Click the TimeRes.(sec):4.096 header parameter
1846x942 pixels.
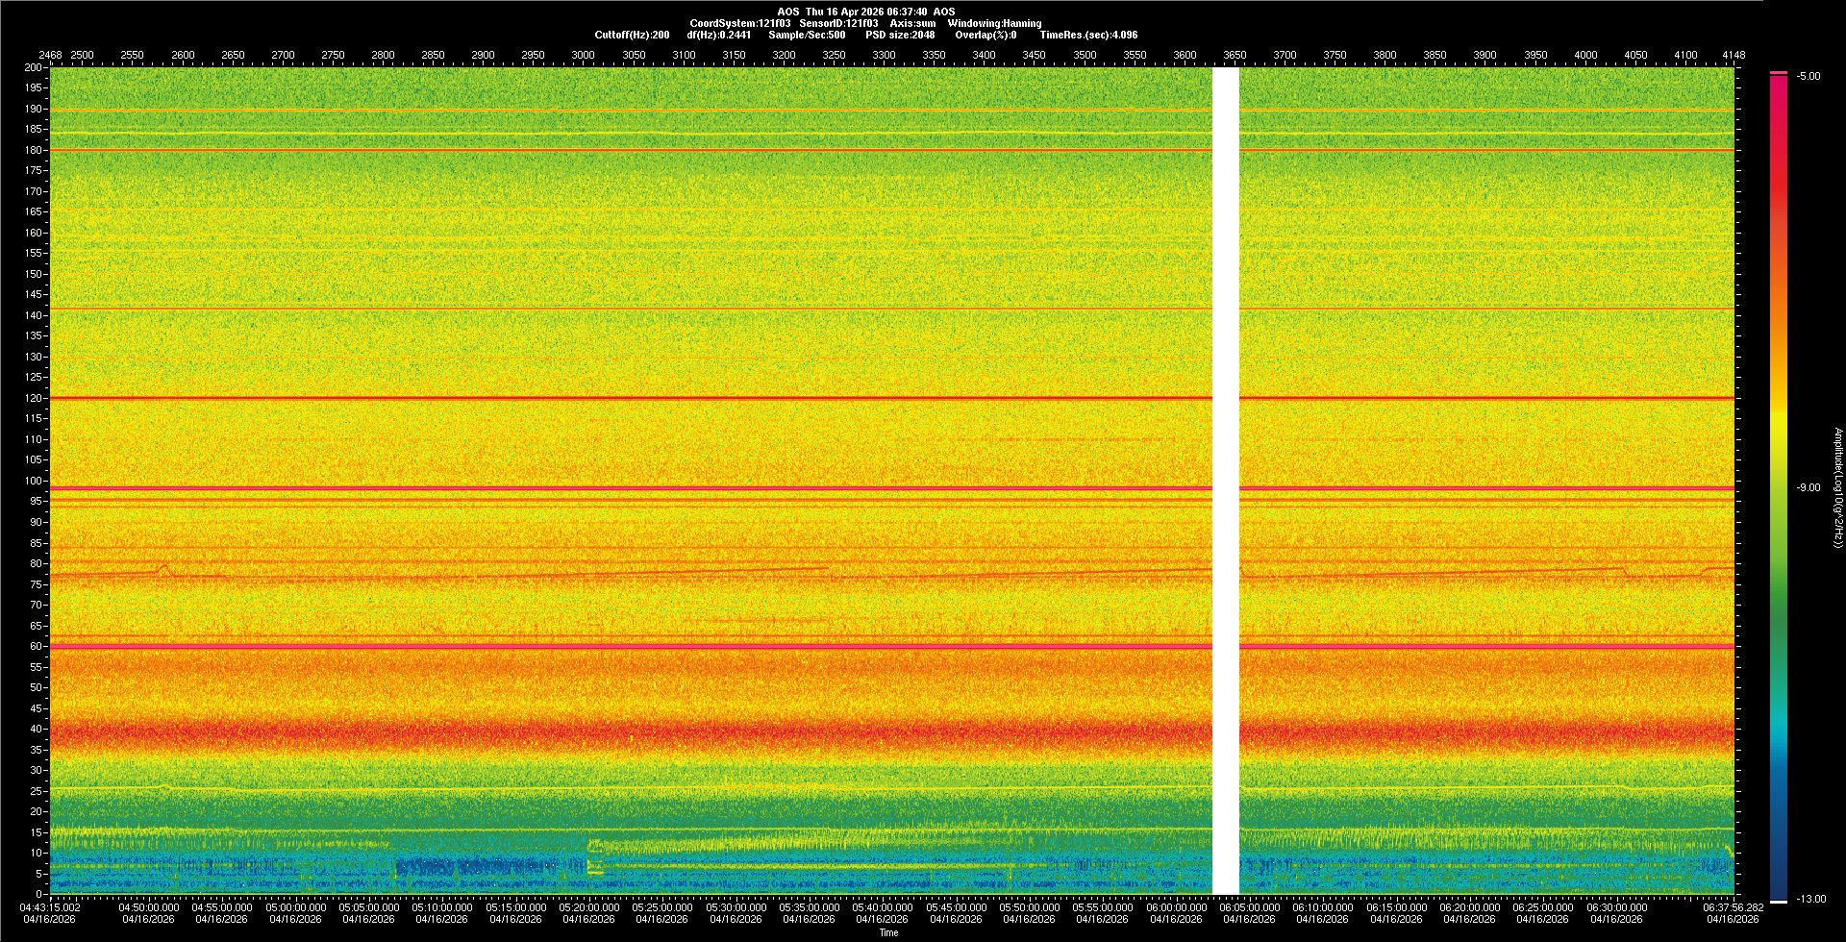click(x=1088, y=35)
